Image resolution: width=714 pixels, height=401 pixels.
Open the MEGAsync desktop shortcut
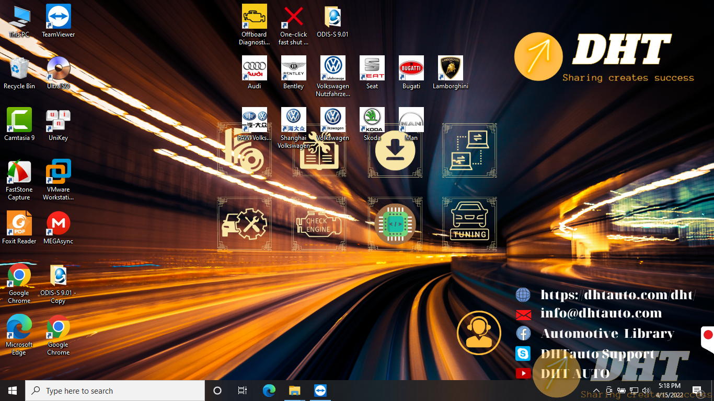[58, 223]
